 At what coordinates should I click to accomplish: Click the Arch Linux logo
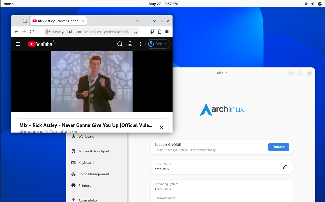[x=222, y=110]
